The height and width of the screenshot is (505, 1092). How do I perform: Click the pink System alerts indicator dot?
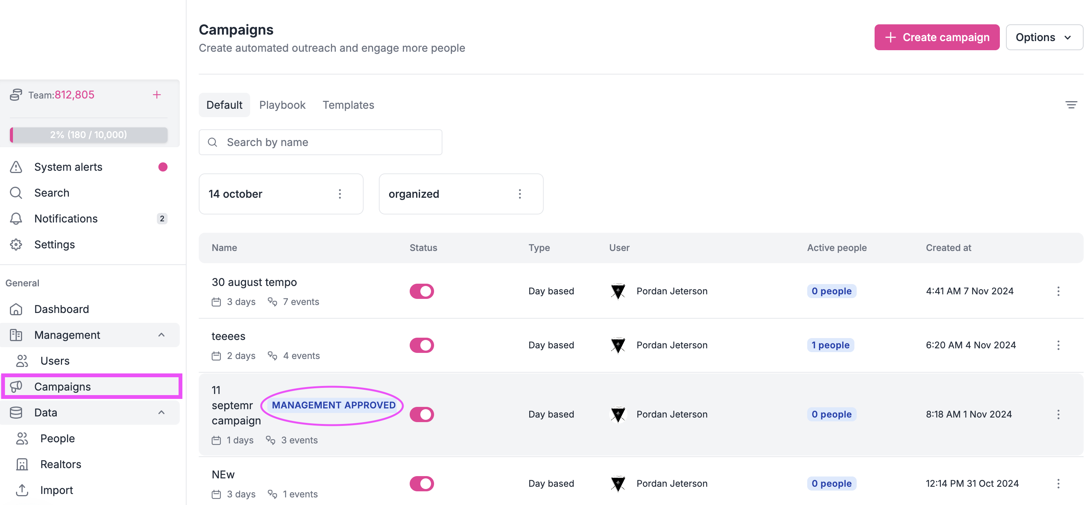pos(163,167)
